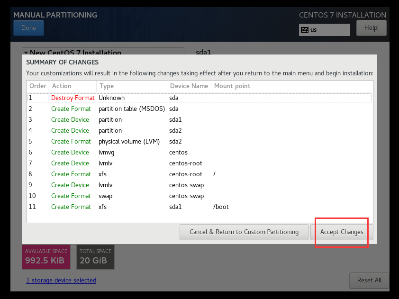Select the us keyboard layout field
399x299 pixels.
[x=325, y=30]
